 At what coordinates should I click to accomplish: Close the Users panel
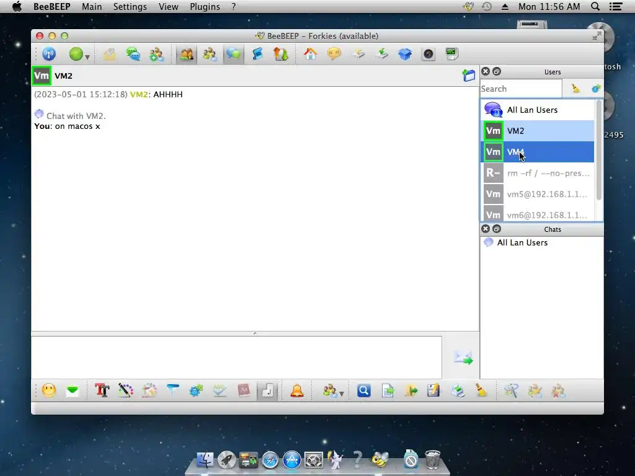coord(486,72)
